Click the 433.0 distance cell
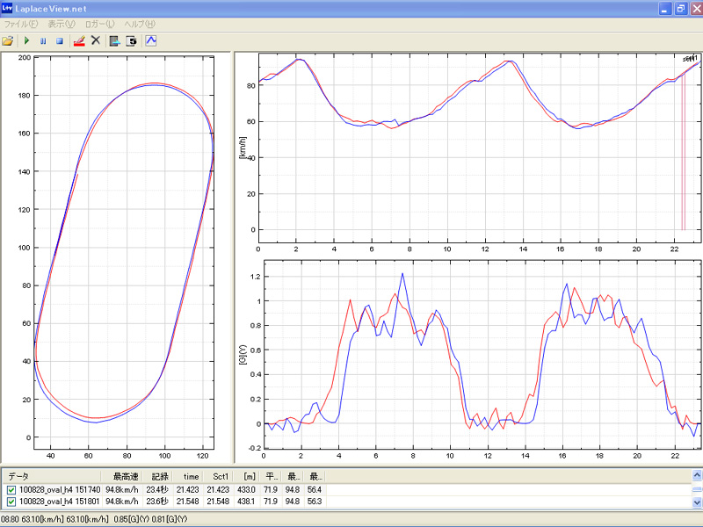 (246, 490)
